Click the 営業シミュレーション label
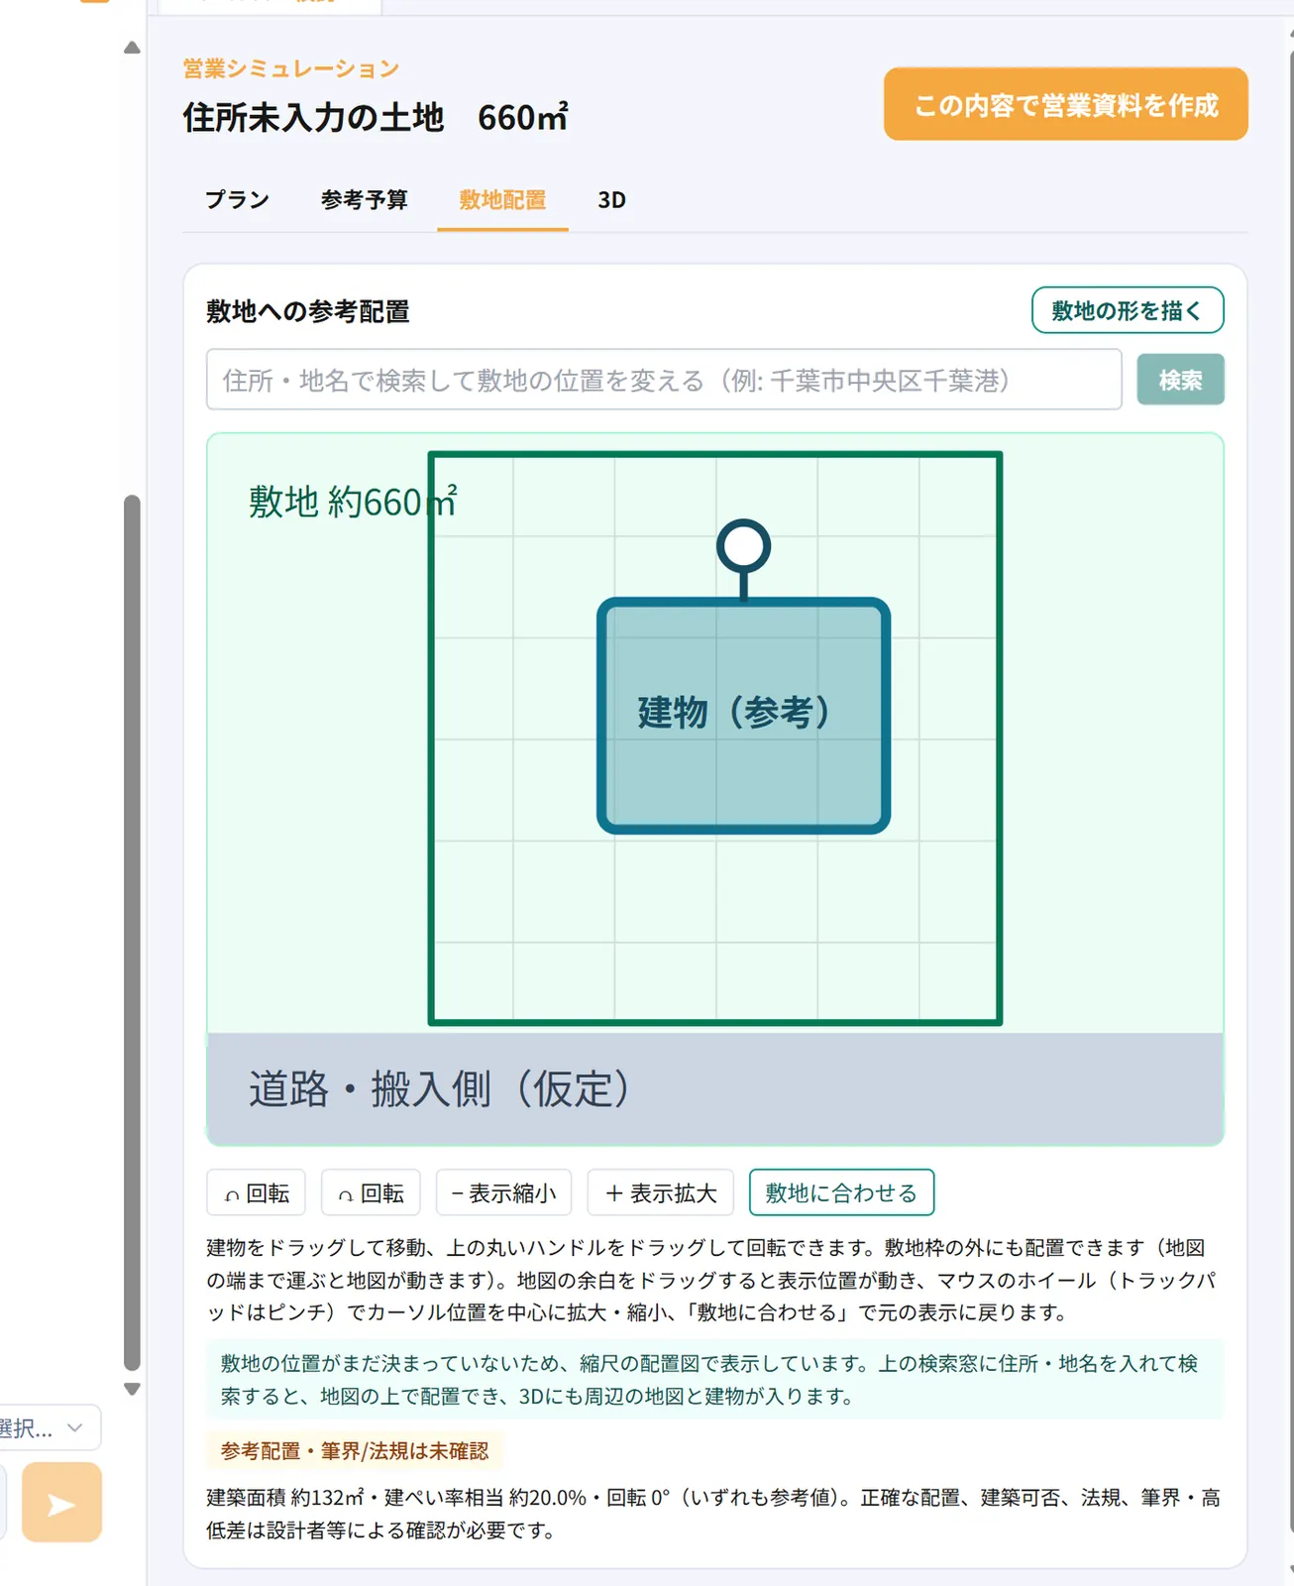Image resolution: width=1294 pixels, height=1586 pixels. click(x=291, y=68)
